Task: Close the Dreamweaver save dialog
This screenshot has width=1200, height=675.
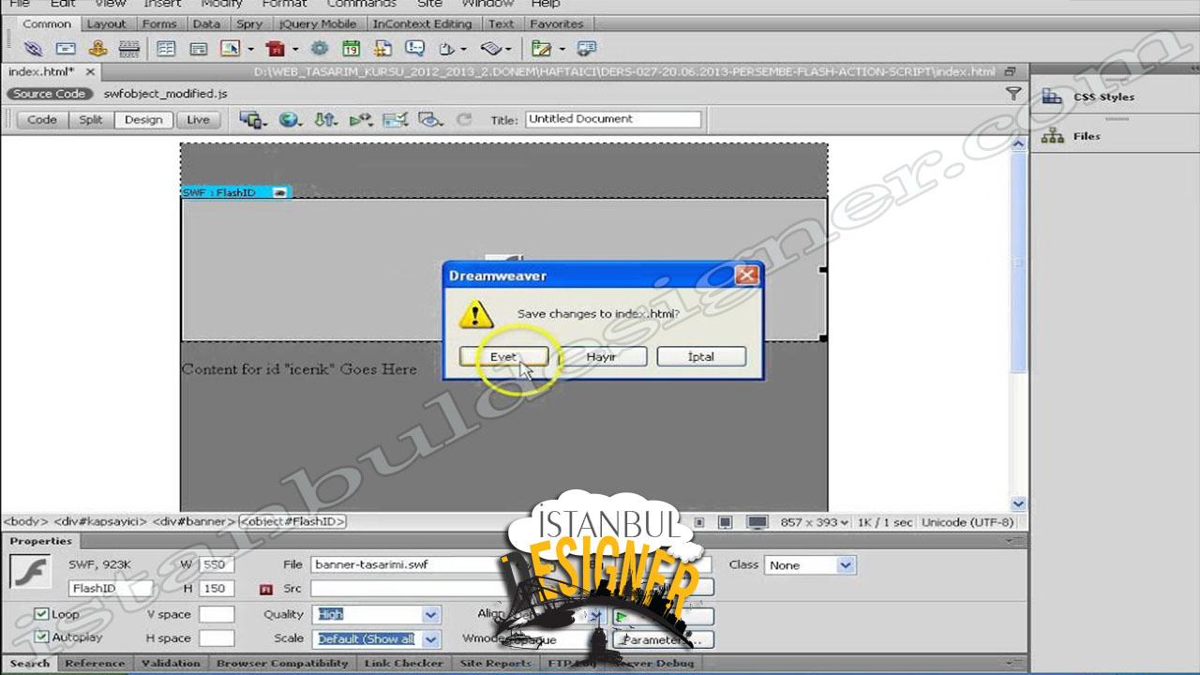Action: coord(747,276)
